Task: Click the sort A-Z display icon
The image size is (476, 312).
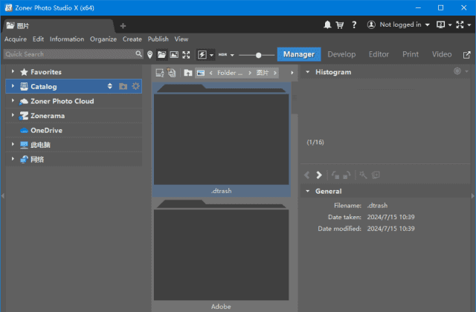Action: [160, 73]
